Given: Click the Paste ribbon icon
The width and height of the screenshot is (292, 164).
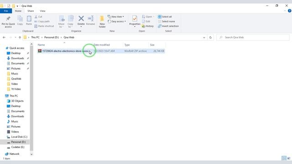Looking at the screenshot, I should coord(29,19).
